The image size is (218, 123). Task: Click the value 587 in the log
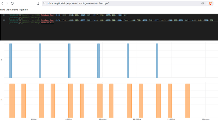[x=76, y=20]
